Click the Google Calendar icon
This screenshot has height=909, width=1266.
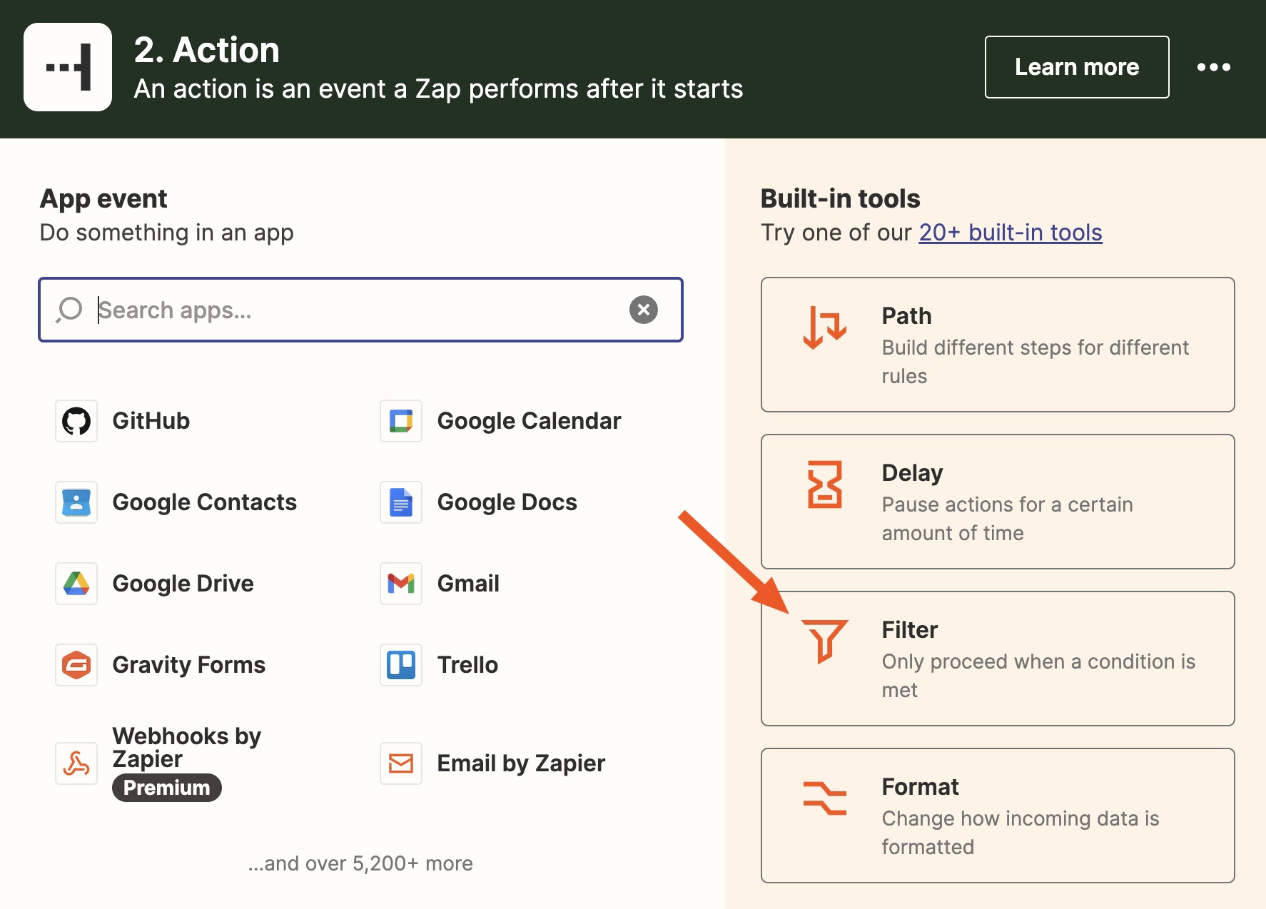pyautogui.click(x=401, y=421)
